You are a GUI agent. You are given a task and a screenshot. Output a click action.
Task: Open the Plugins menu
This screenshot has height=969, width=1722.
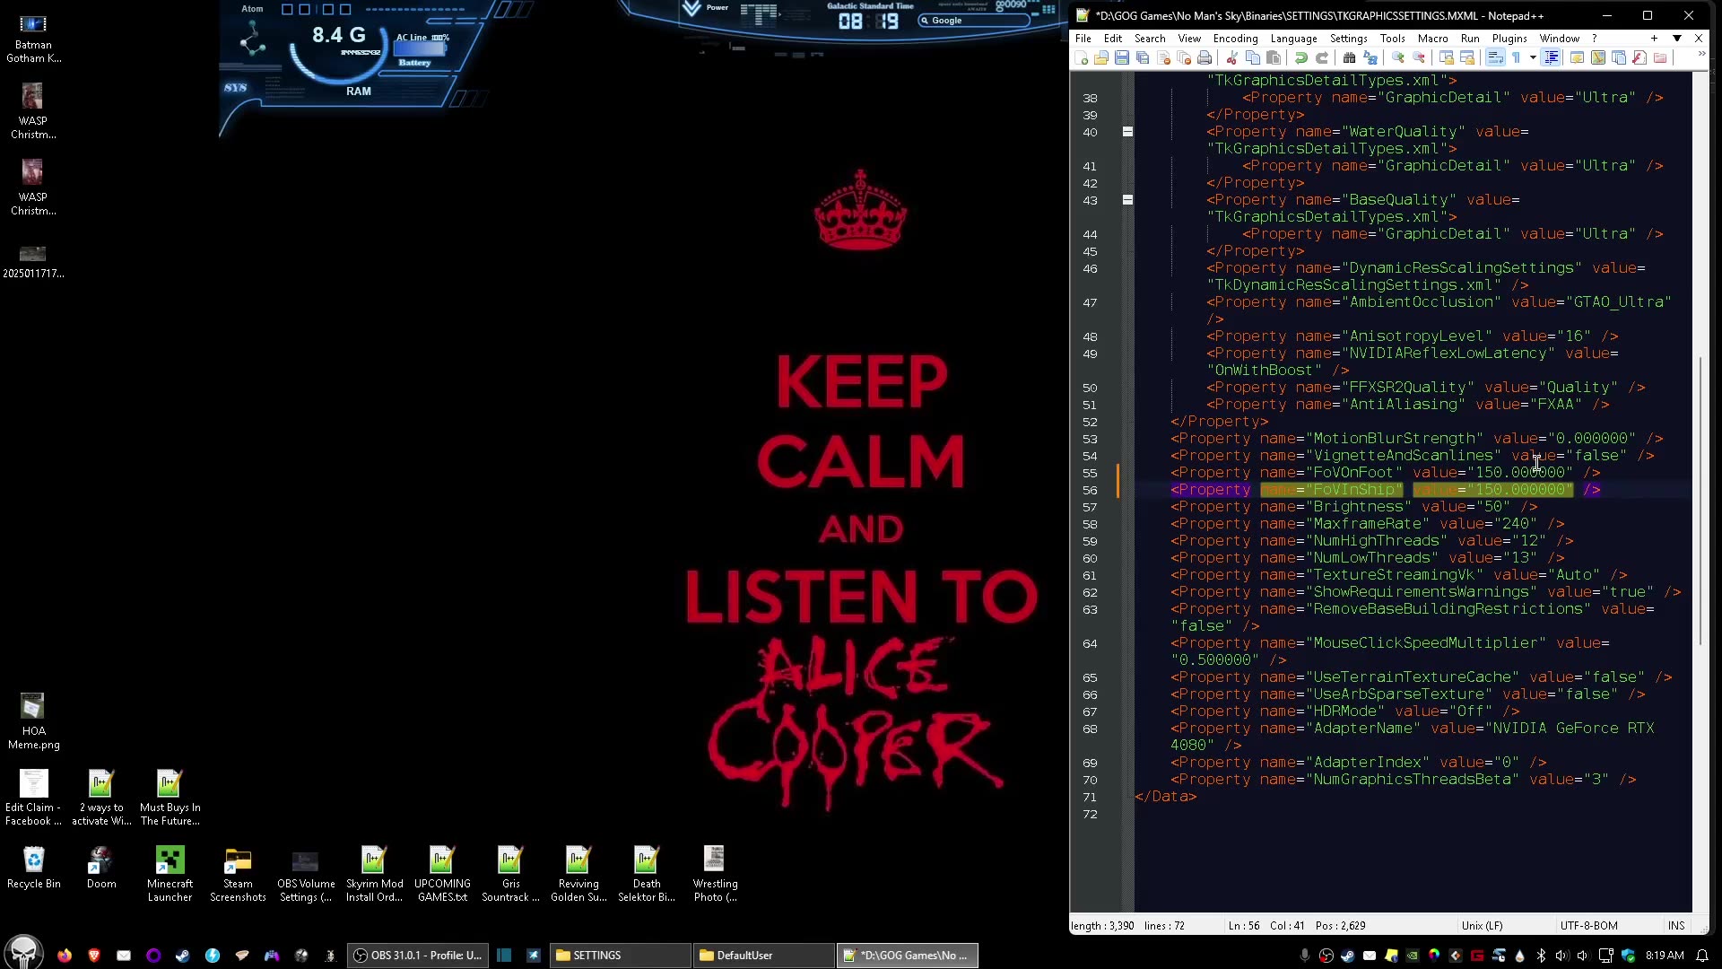click(x=1509, y=39)
